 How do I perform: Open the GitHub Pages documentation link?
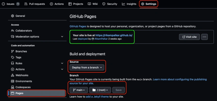pyautogui.click(x=78, y=26)
